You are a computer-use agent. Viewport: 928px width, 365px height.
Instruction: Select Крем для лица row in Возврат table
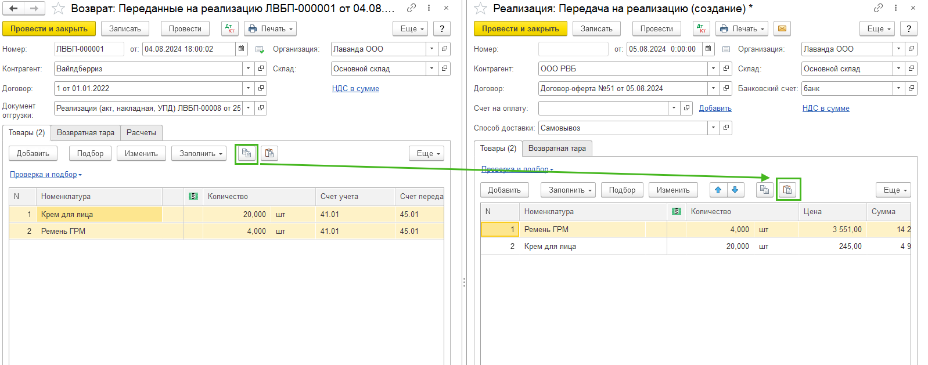(x=226, y=215)
